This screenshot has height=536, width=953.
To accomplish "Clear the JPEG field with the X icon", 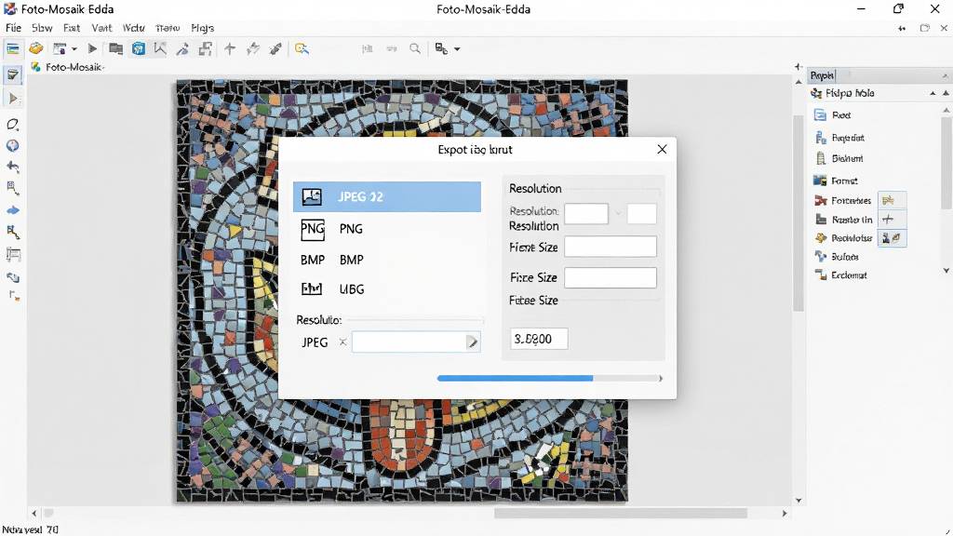I will click(342, 342).
